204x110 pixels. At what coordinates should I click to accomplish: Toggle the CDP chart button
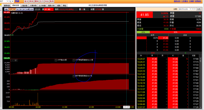pos(32,9)
